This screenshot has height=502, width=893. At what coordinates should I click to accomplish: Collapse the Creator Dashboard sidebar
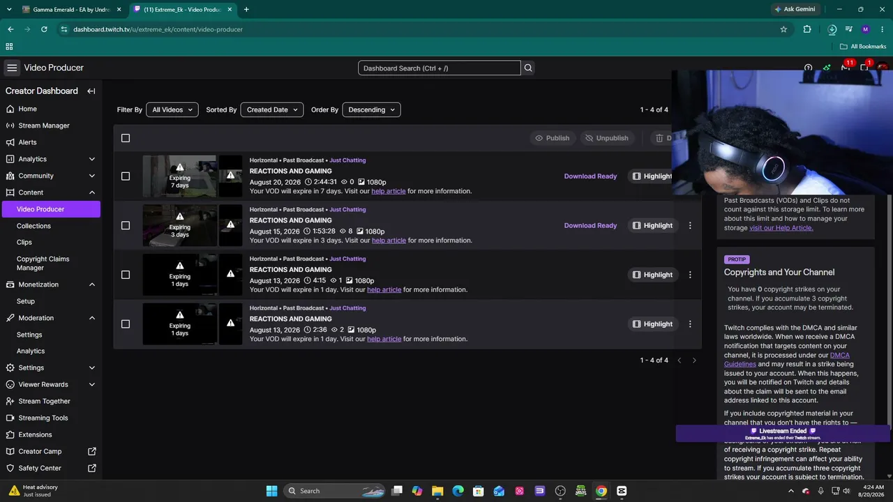(91, 91)
